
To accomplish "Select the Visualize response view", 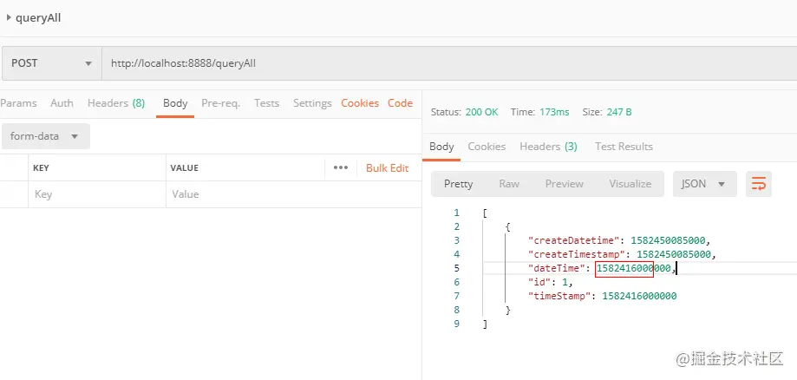I will [x=630, y=184].
